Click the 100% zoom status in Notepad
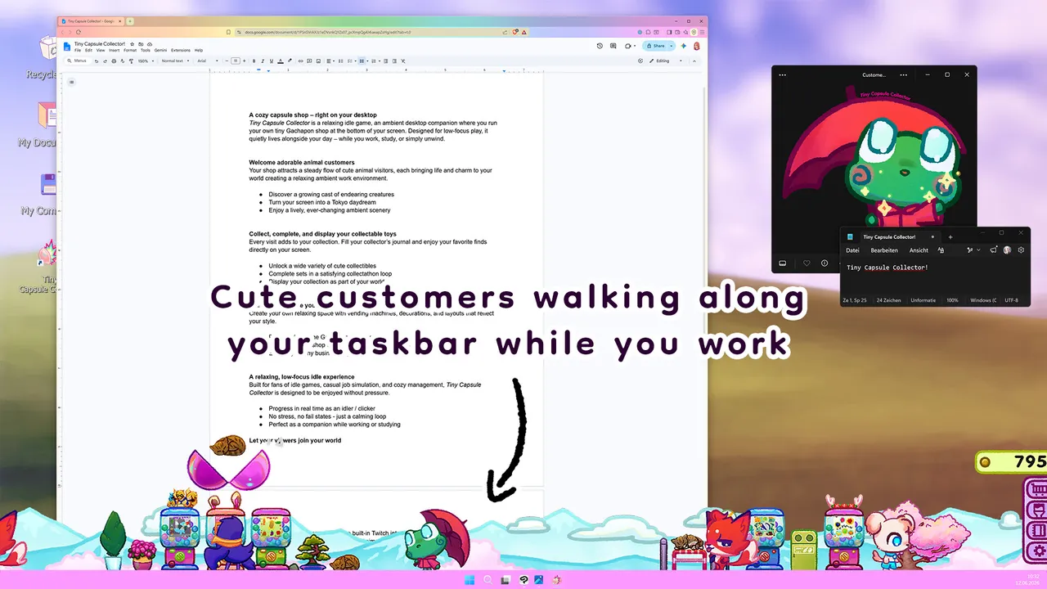 coord(952,300)
